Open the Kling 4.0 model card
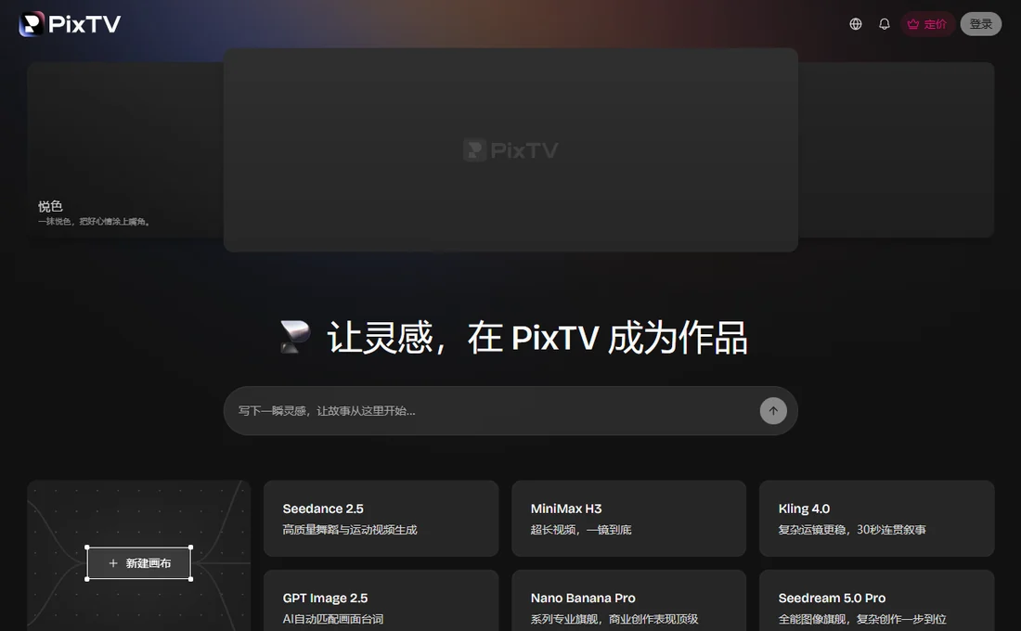 pos(876,519)
